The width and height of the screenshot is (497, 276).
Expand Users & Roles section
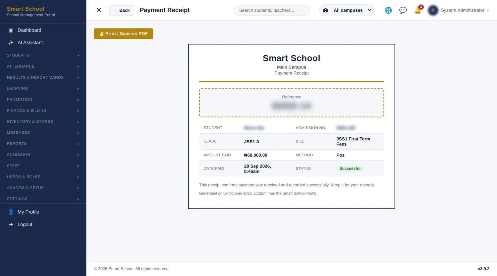43,177
